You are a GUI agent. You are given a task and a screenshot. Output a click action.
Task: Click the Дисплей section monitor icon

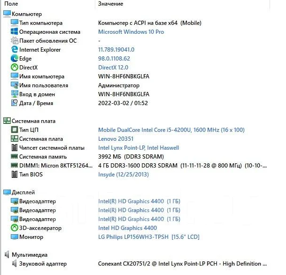pos(7,192)
